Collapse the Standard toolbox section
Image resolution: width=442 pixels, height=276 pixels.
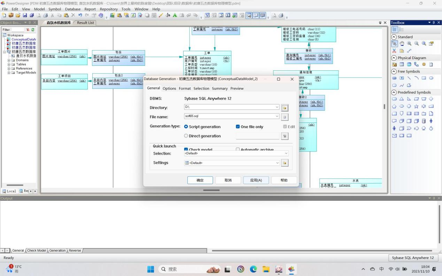pos(394,37)
